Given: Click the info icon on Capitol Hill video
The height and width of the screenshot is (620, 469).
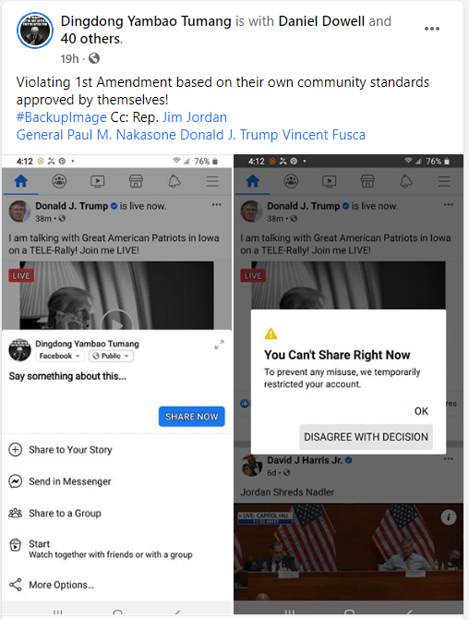Looking at the screenshot, I should click(x=449, y=517).
